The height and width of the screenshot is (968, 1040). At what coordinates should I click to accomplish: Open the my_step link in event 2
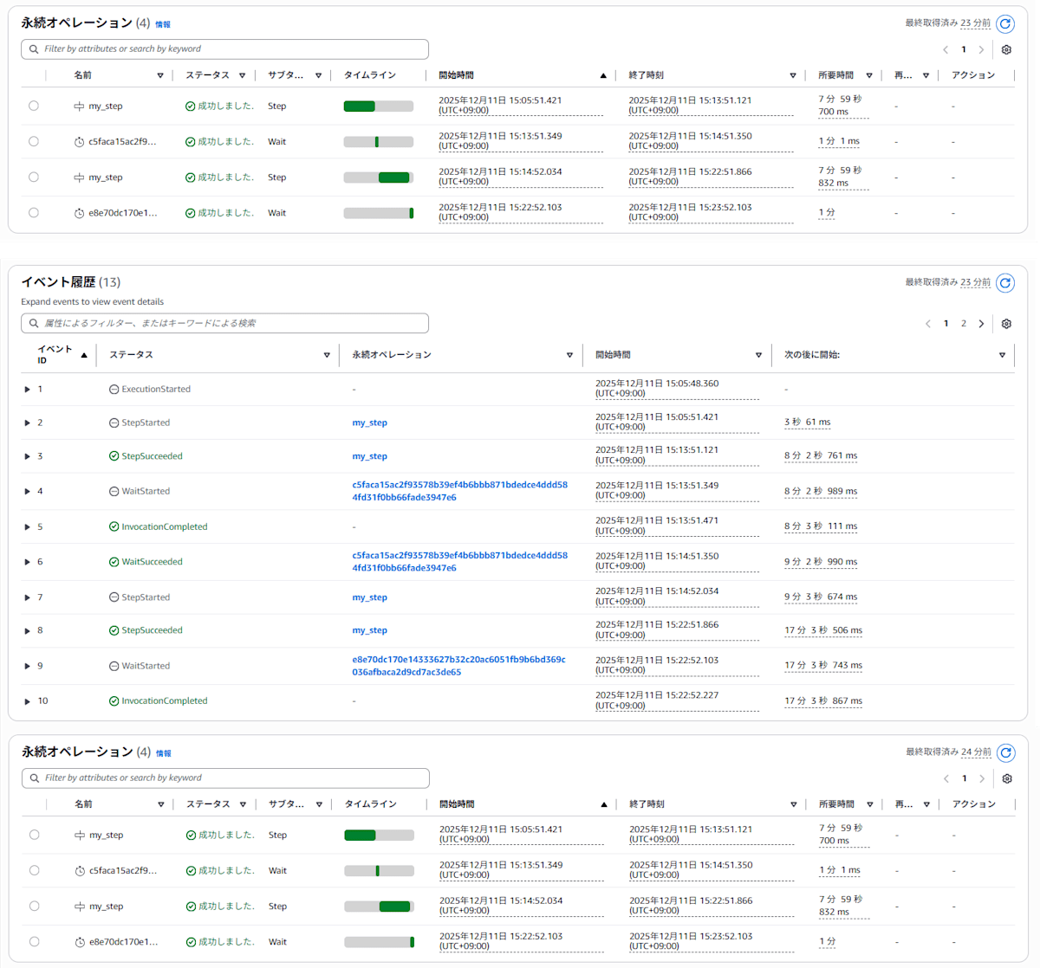coord(369,423)
